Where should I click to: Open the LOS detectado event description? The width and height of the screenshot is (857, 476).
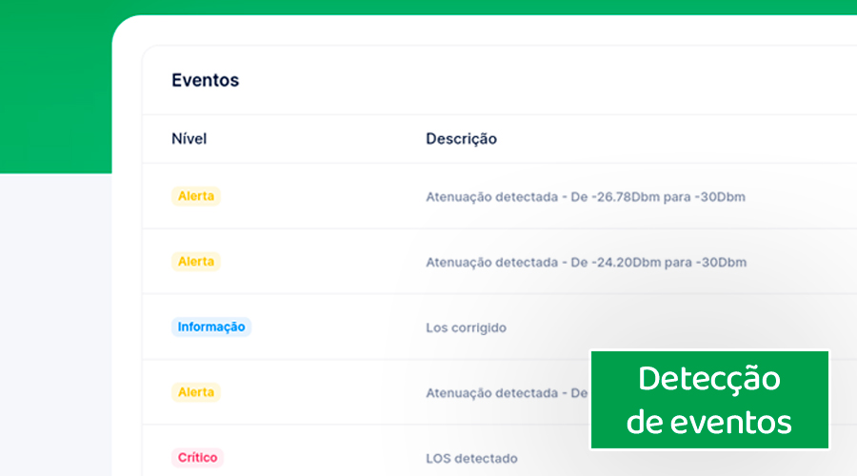tap(471, 459)
